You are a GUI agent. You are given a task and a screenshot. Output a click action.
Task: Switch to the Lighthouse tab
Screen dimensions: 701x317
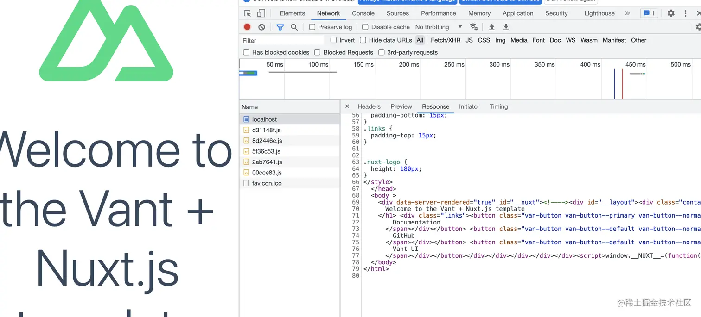pos(599,13)
